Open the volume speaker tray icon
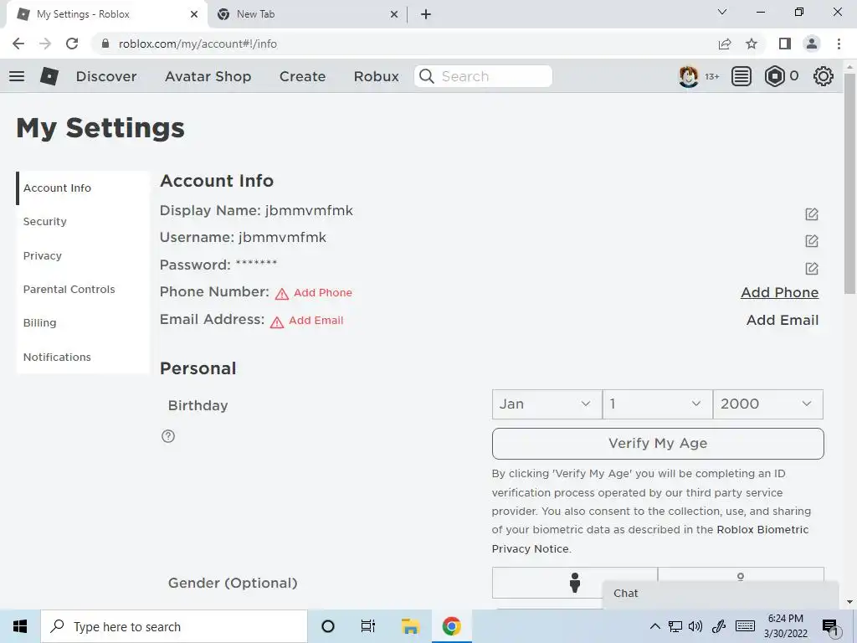The height and width of the screenshot is (643, 857). tap(695, 626)
